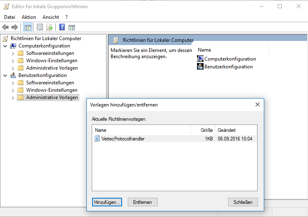Image resolution: width=308 pixels, height=217 pixels.
Task: Open Help with the question mark icon
Action: tap(62, 27)
